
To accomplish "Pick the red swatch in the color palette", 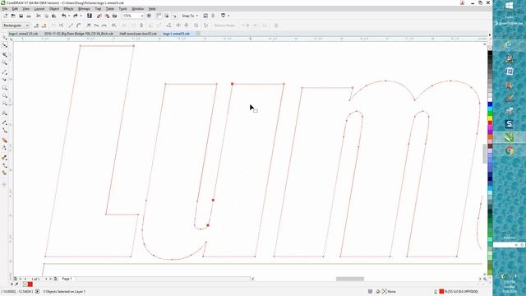I will pos(490,123).
